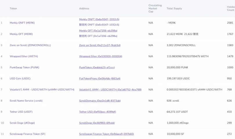Viewport: 235px width, 139px height.
Task: Click holder count 2581
Action: click(230, 23)
